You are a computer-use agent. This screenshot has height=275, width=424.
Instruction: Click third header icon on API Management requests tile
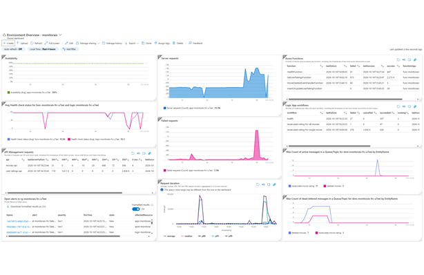144,153
